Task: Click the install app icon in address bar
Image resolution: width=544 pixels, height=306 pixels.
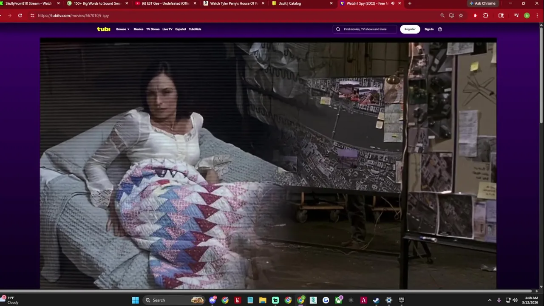Action: [451, 15]
